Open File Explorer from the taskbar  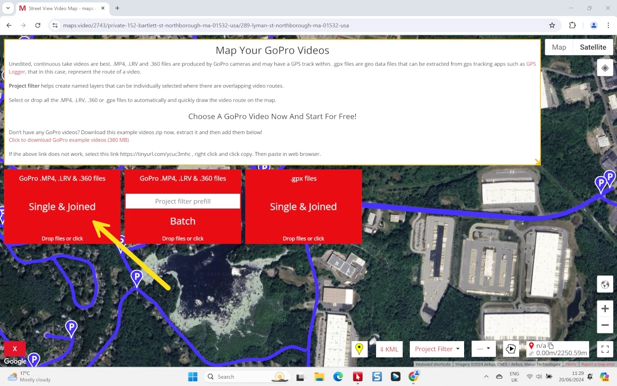pos(319,376)
